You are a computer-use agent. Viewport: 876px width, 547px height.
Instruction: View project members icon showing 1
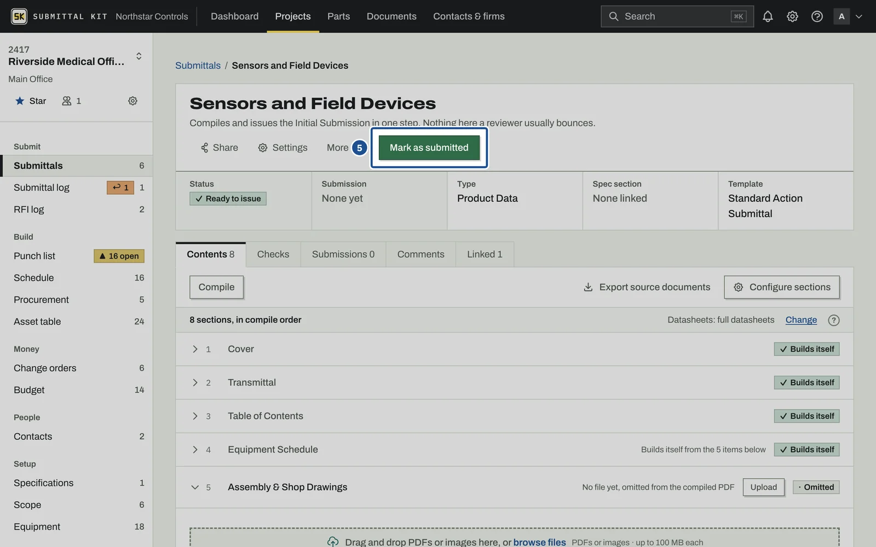(72, 101)
